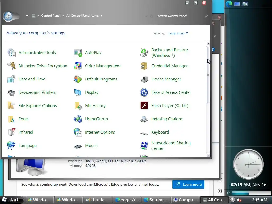This screenshot has height=204, width=272.
Task: Select Control Panel in the breadcrumb
Action: [x=51, y=16]
